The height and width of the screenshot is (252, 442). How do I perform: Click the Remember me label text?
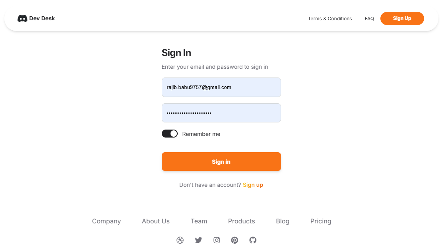(201, 134)
